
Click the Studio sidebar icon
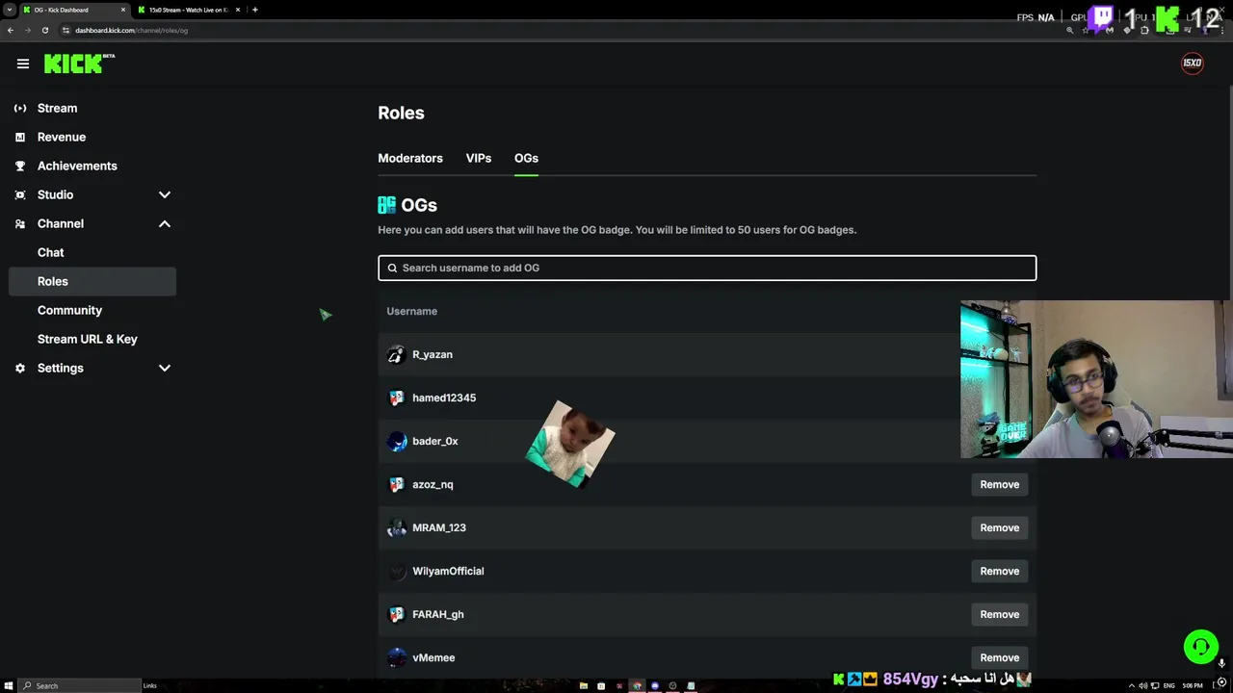pyautogui.click(x=20, y=194)
